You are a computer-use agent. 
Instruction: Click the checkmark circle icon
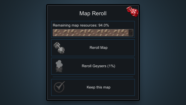(59, 87)
